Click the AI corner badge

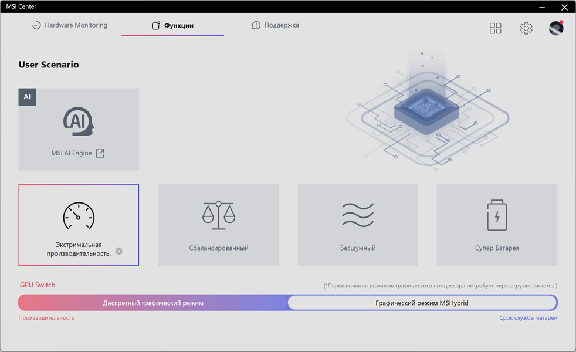[x=27, y=97]
